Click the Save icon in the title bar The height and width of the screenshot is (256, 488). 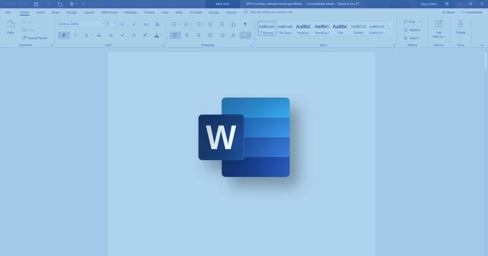click(x=36, y=4)
